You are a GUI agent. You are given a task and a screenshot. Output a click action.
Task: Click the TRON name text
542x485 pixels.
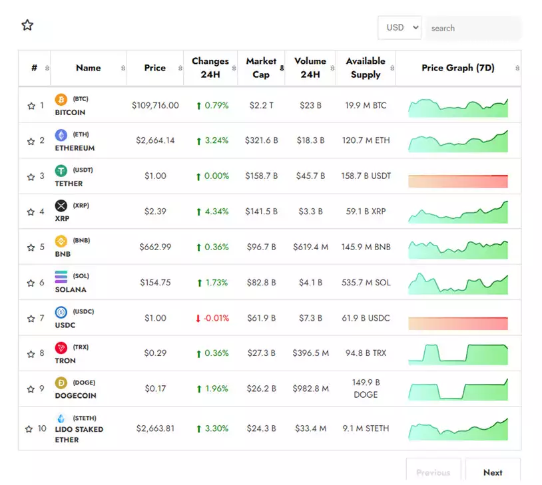point(65,361)
